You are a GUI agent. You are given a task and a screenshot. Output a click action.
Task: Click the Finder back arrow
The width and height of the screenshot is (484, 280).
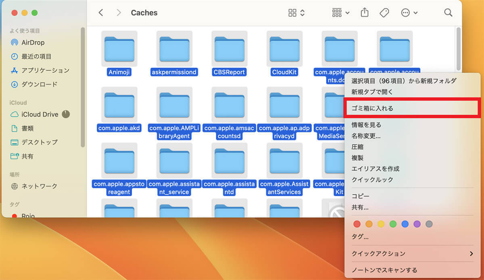pos(101,13)
